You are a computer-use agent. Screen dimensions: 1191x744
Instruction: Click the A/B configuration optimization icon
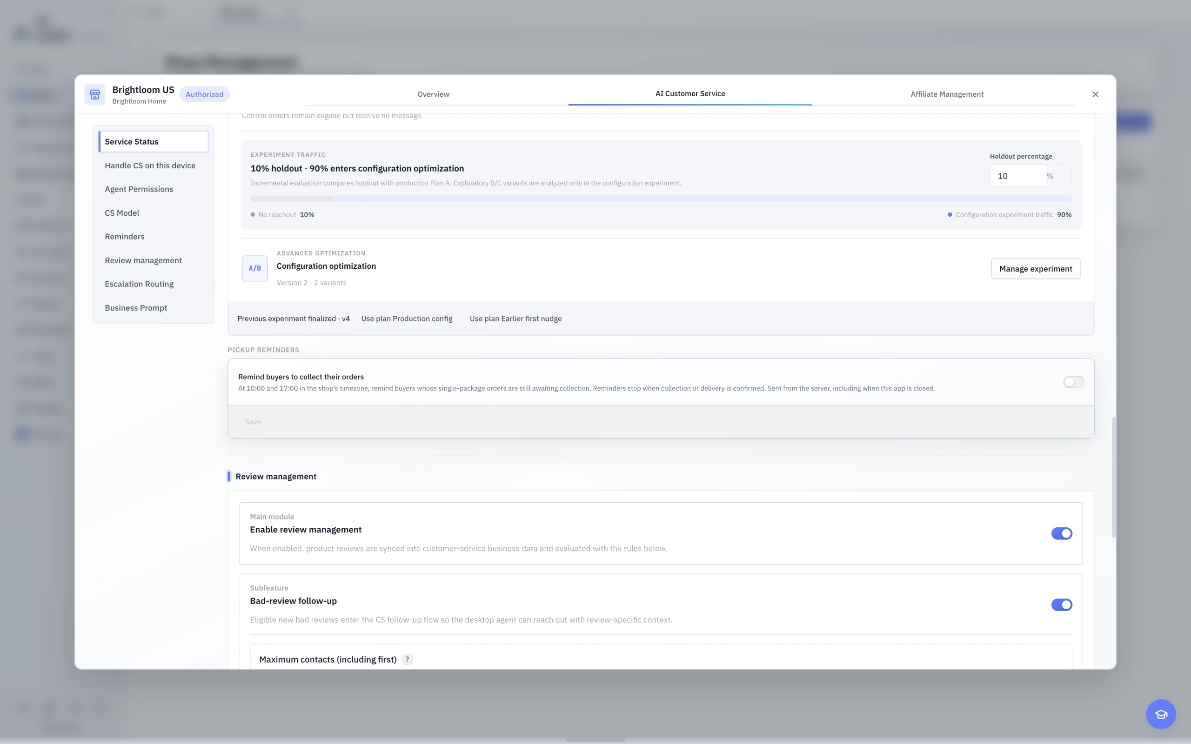[x=254, y=268]
